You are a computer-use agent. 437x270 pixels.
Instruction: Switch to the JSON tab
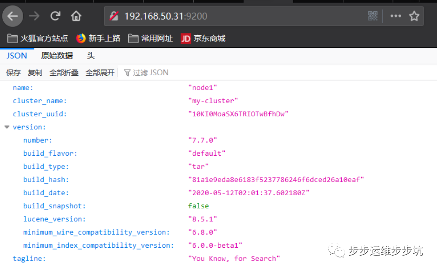(x=17, y=56)
